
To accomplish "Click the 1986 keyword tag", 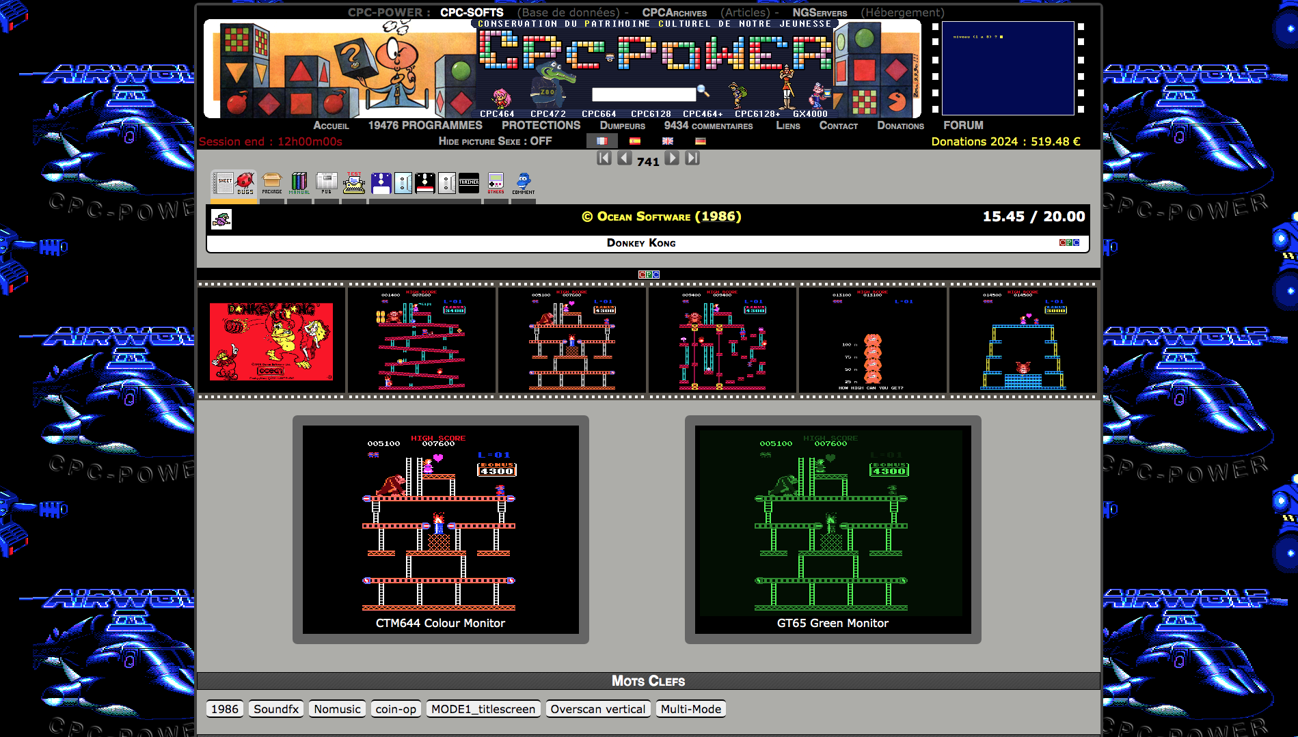I will (x=225, y=709).
